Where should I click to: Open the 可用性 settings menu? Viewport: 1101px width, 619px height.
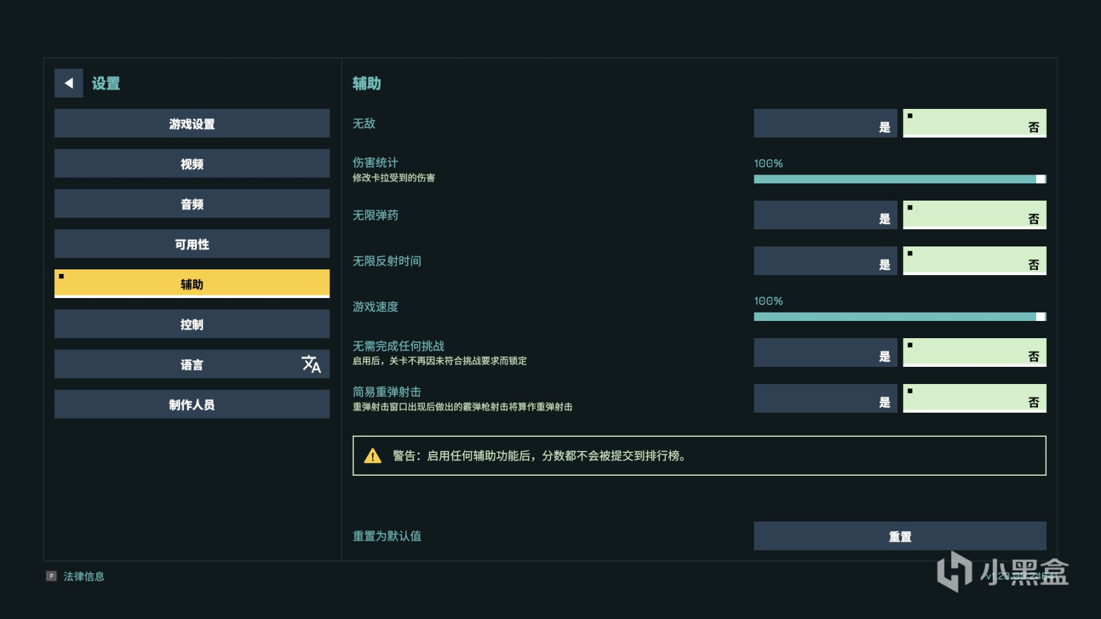[x=192, y=244]
